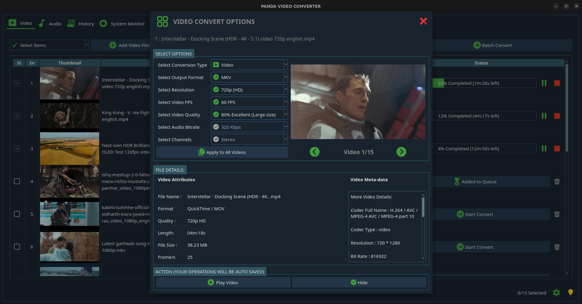Viewport: 582px width, 304px height.
Task: Click the Next-Gen HDR field thumbnail
Action: [69, 149]
